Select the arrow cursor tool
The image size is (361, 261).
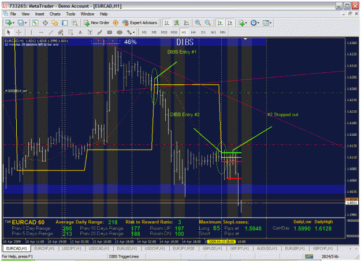9,32
